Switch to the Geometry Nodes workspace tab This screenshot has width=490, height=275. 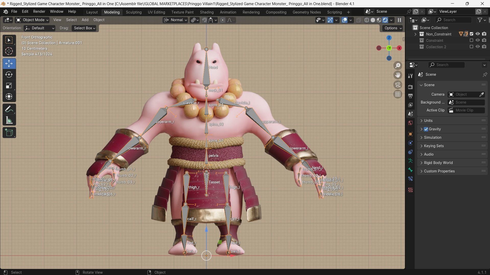click(x=307, y=12)
